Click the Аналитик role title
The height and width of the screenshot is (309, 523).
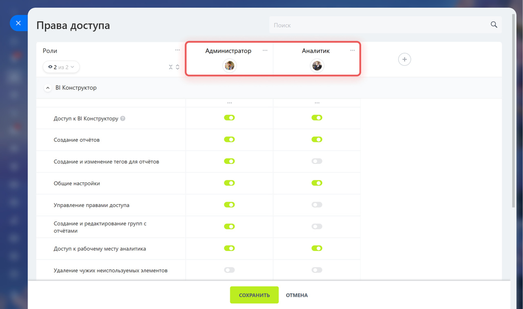(x=316, y=51)
